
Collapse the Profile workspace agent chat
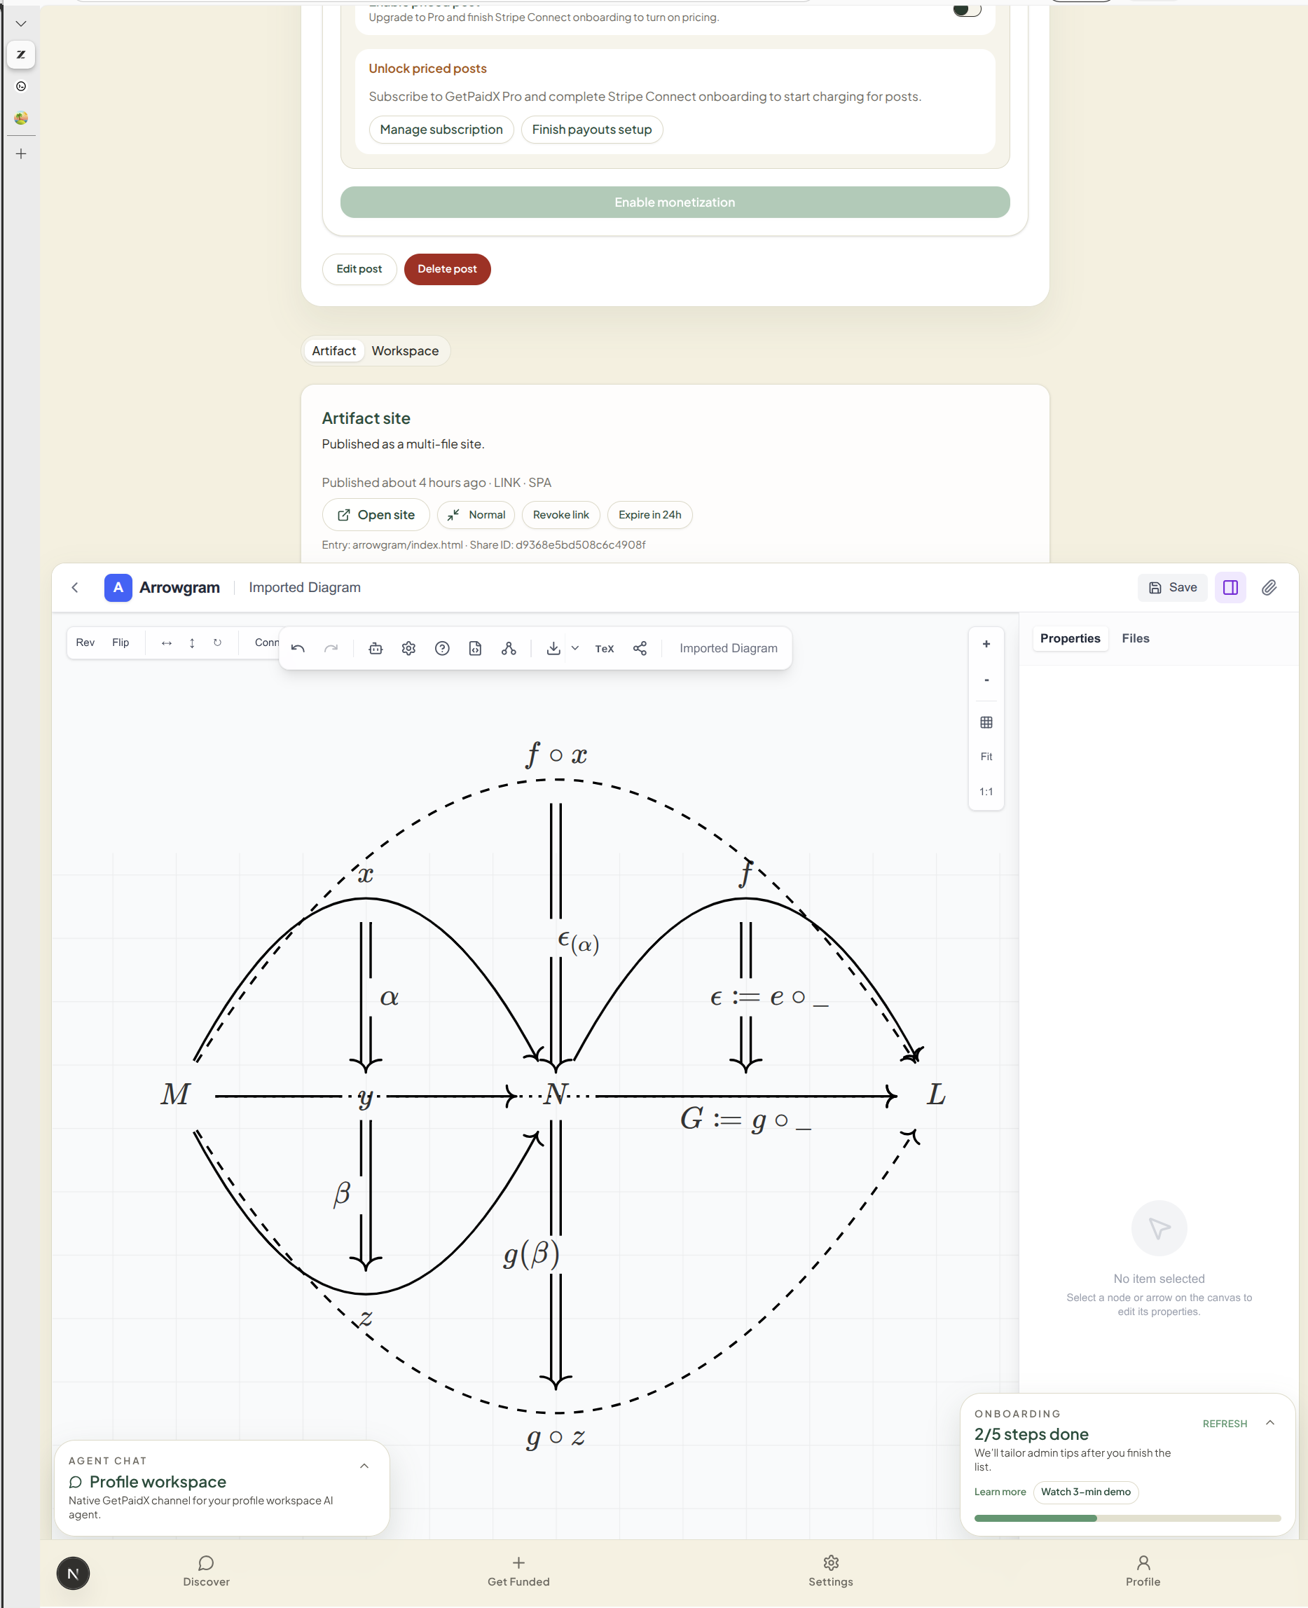coord(364,1466)
